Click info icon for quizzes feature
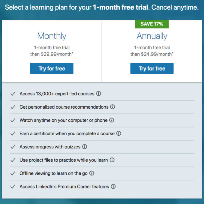The image size is (204, 204). tap(85, 147)
